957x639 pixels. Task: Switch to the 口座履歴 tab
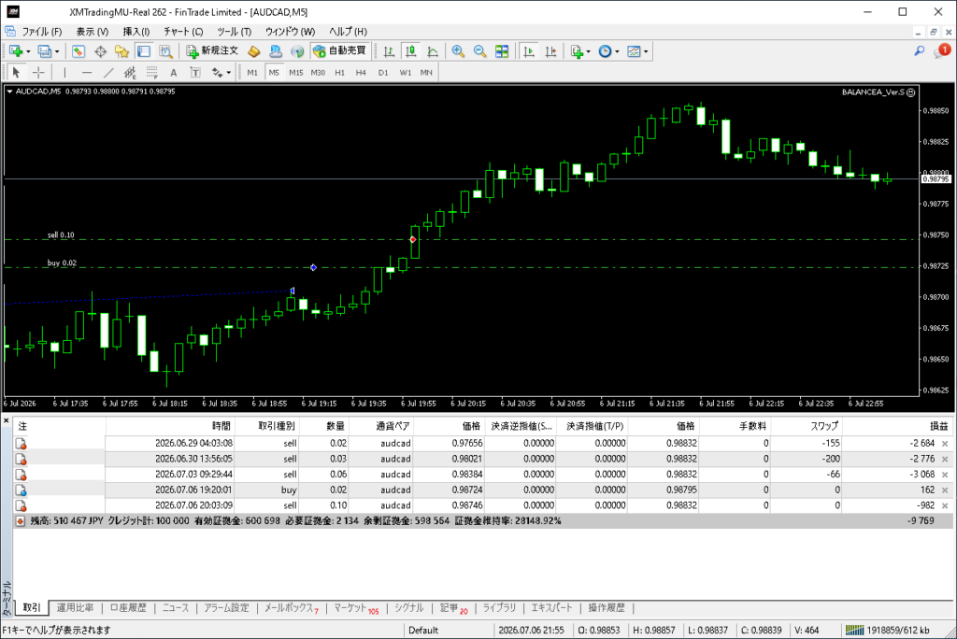click(x=128, y=608)
